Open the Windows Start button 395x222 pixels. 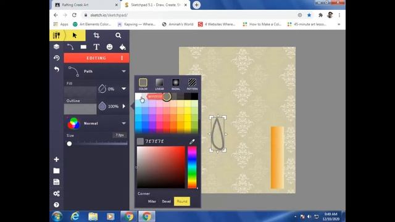tap(57, 216)
